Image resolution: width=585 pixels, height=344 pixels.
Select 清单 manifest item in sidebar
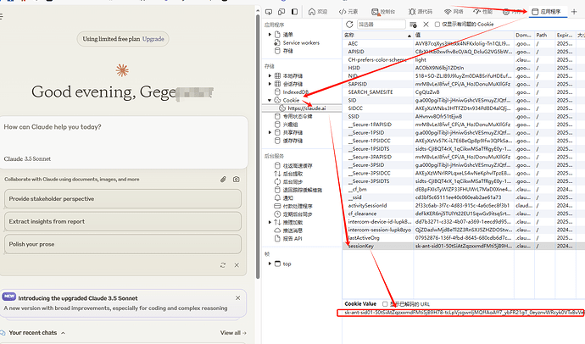(284, 34)
